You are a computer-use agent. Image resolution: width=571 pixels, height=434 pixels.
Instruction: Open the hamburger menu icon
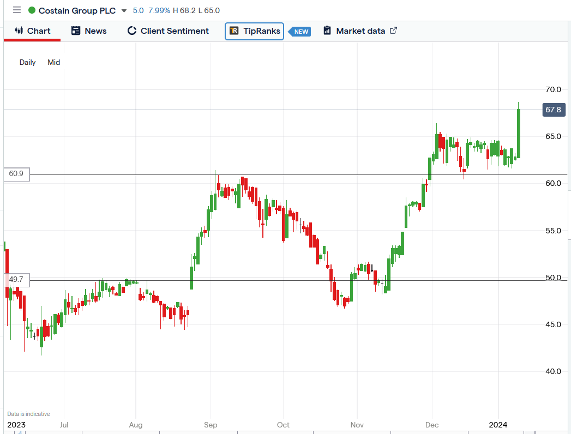point(17,10)
